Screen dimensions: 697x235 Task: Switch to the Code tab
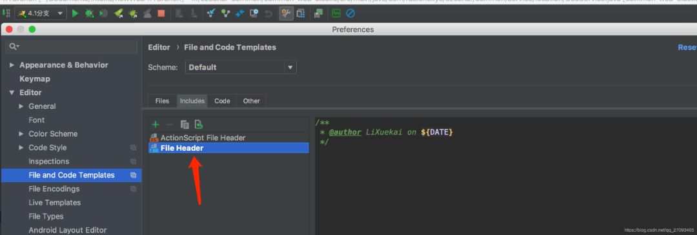(x=222, y=101)
